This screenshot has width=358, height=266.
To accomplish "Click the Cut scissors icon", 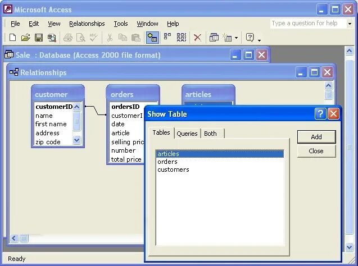I will point(110,38).
